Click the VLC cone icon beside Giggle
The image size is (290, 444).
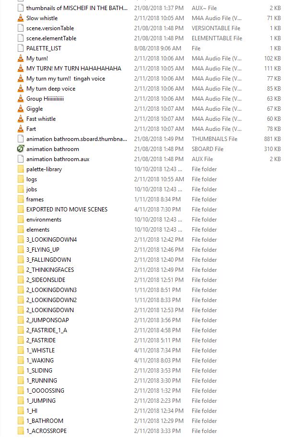tap(21, 109)
